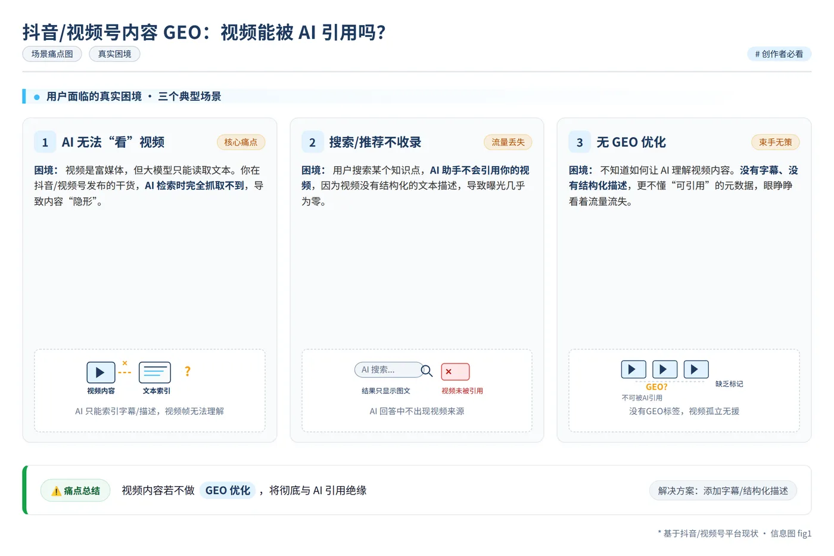Viewport: 834px width, 556px height.
Task: Click the caption 没有GEO标签，视频孤立无援
Action: (x=684, y=411)
